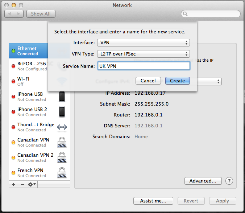Open the gear action menu
This screenshot has width=245, height=213.
[x=32, y=184]
